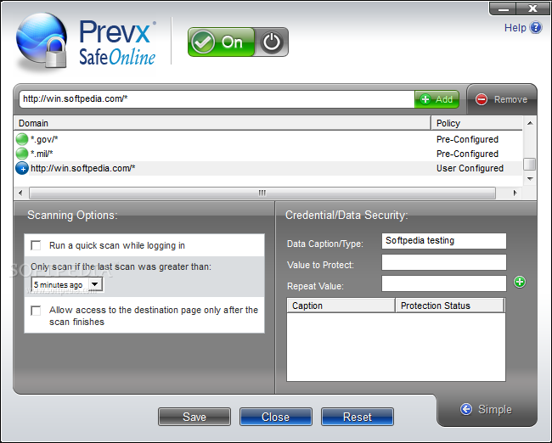Click the domain list's scroll up arrow
The image size is (552, 443).
coord(530,123)
